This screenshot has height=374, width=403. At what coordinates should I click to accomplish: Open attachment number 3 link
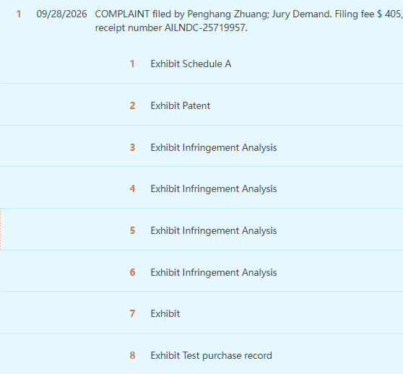132,147
